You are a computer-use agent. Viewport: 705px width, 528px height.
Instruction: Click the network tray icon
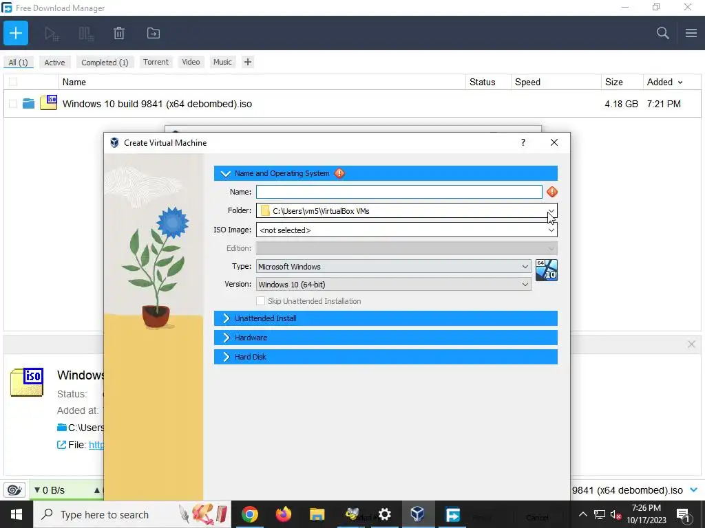coord(600,514)
